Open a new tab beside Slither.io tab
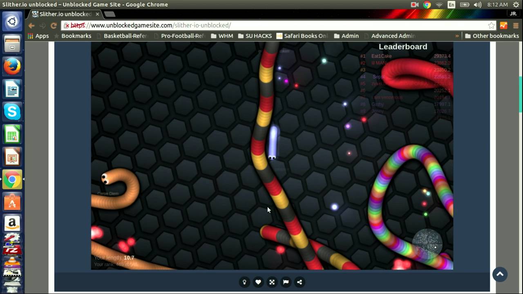 click(110, 14)
